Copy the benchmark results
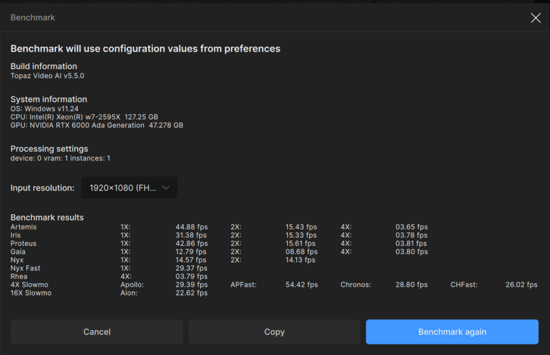 click(x=274, y=331)
